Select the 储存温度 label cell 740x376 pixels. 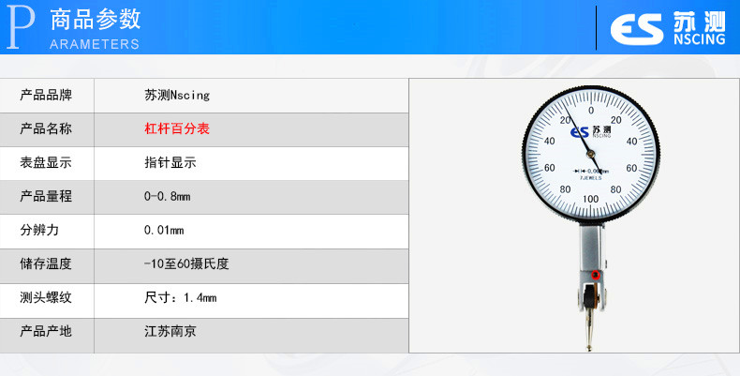pyautogui.click(x=47, y=266)
